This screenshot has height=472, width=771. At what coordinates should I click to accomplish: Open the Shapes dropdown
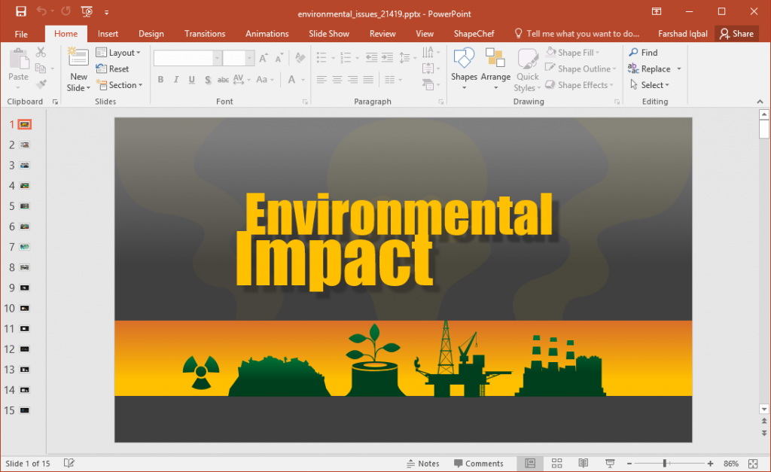coord(464,69)
